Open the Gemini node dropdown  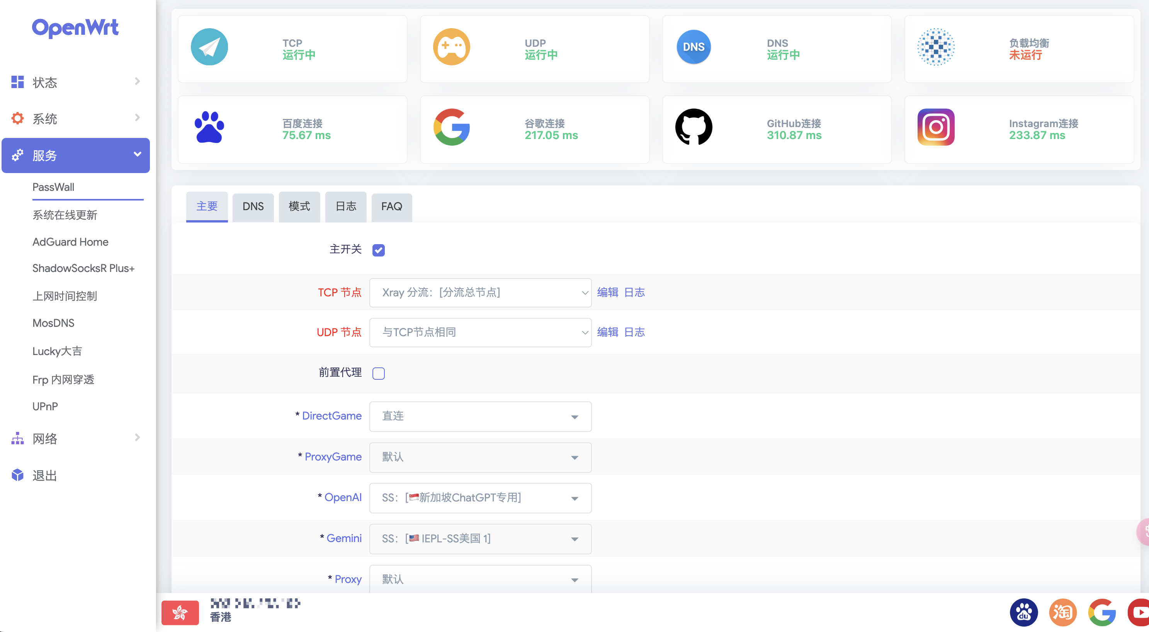pyautogui.click(x=480, y=539)
